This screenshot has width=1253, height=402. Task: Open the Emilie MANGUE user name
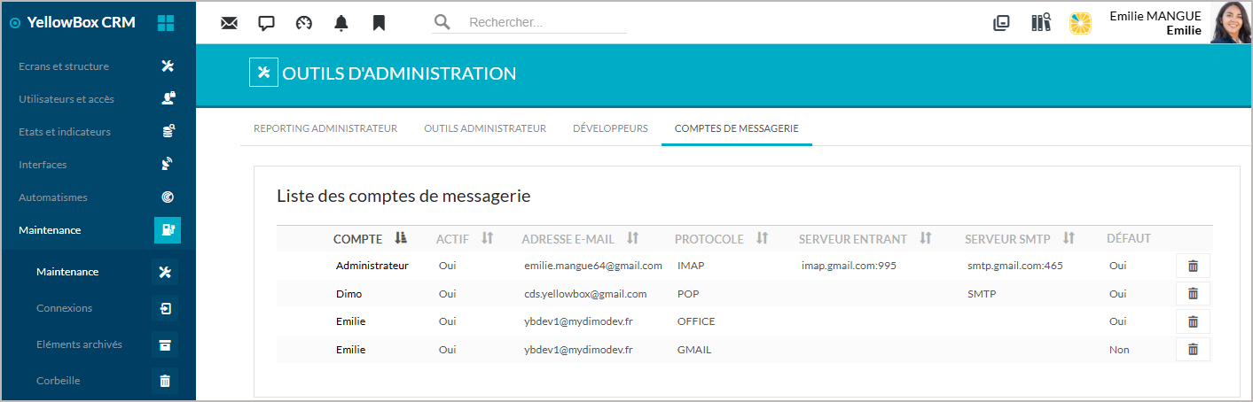[x=1155, y=16]
